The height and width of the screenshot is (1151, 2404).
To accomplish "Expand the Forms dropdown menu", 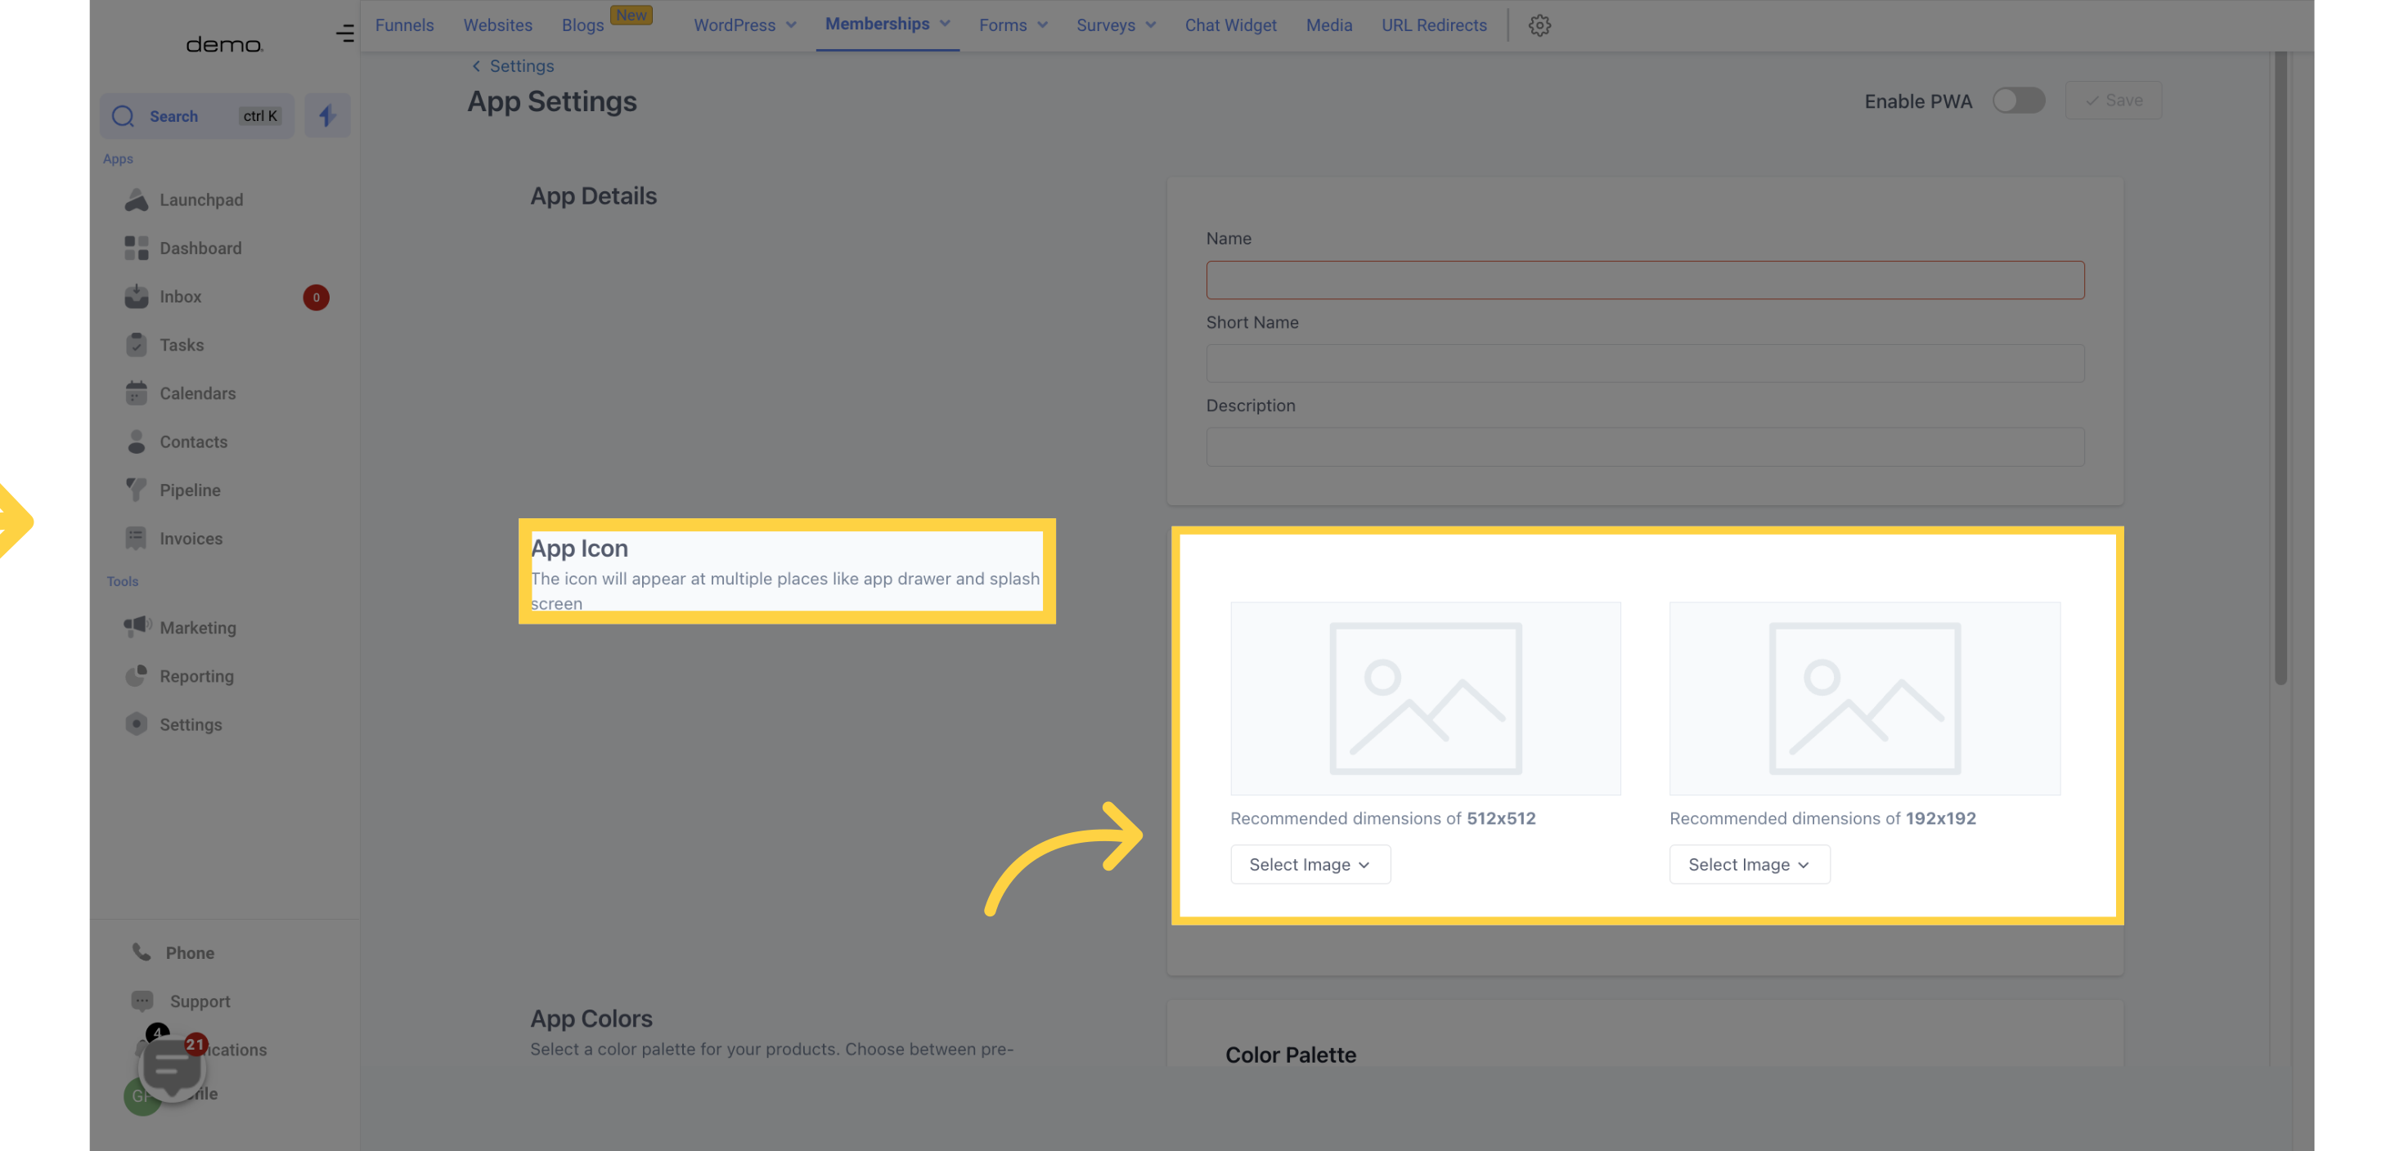I will coord(1013,25).
